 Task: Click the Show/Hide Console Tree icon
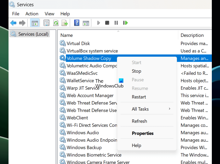pyautogui.click(x=34, y=23)
